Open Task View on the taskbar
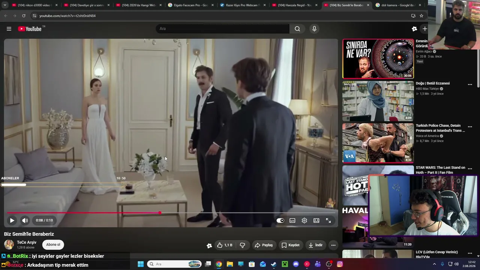480x270 pixels. (208, 264)
